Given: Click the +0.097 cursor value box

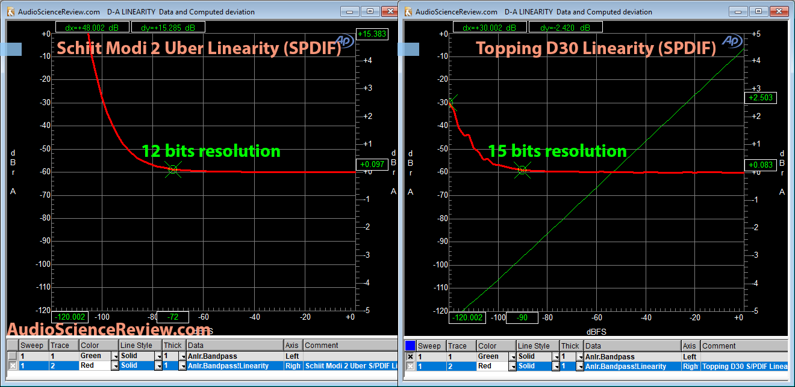Looking at the screenshot, I should coord(372,164).
